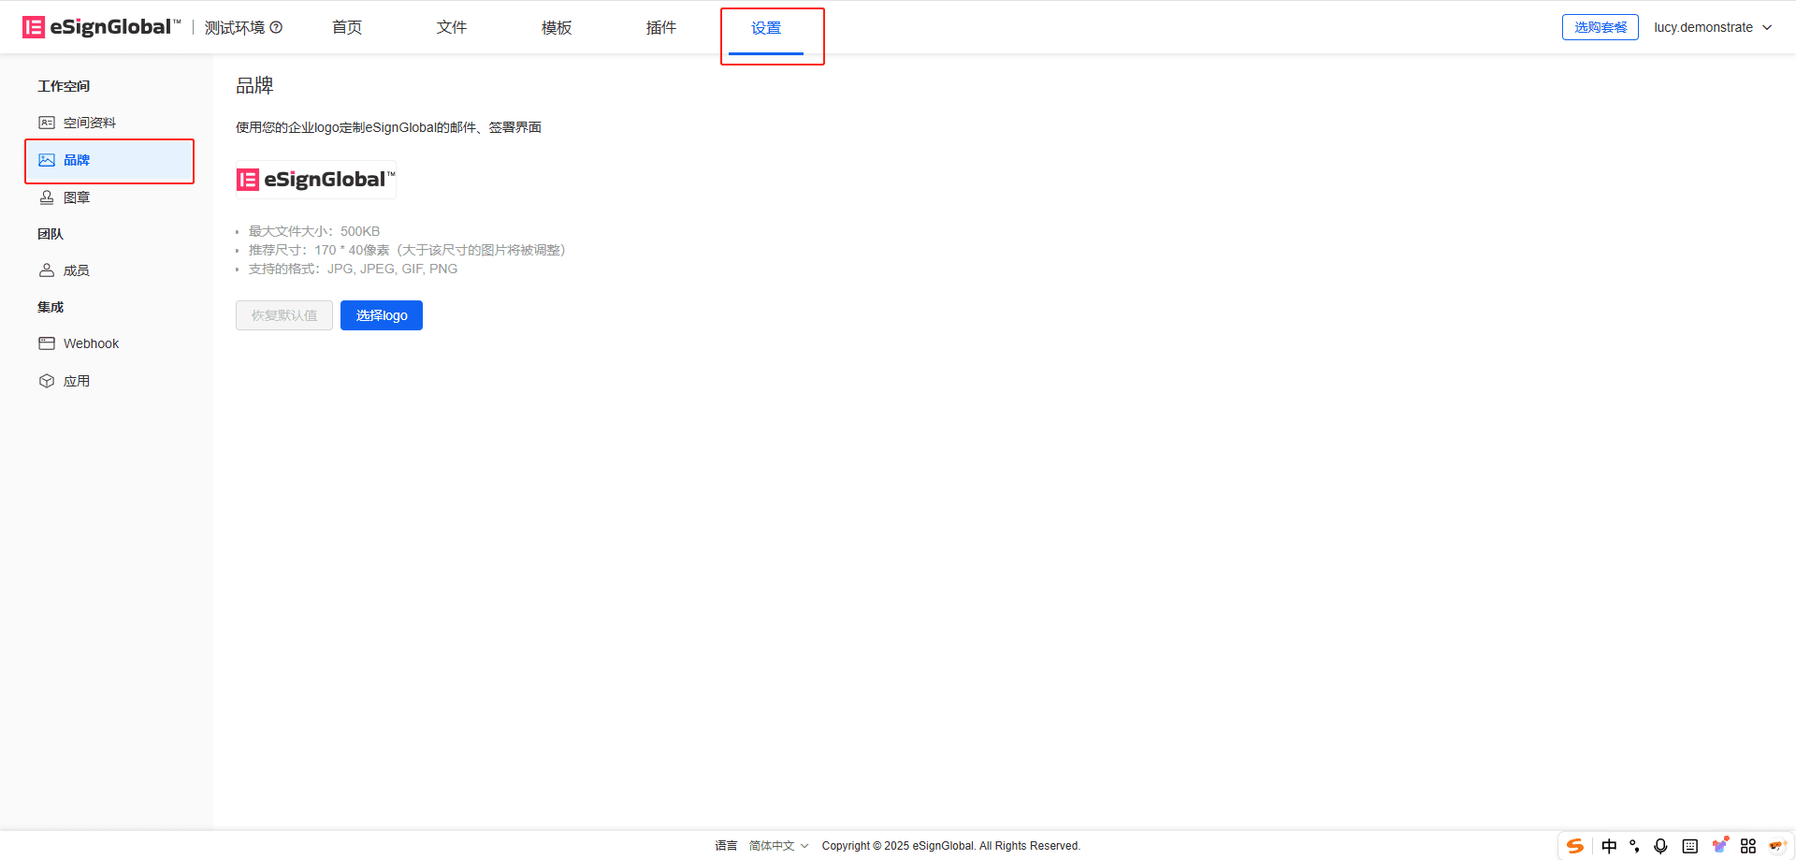Click the 选购套餐 button
The width and height of the screenshot is (1796, 860).
point(1600,27)
